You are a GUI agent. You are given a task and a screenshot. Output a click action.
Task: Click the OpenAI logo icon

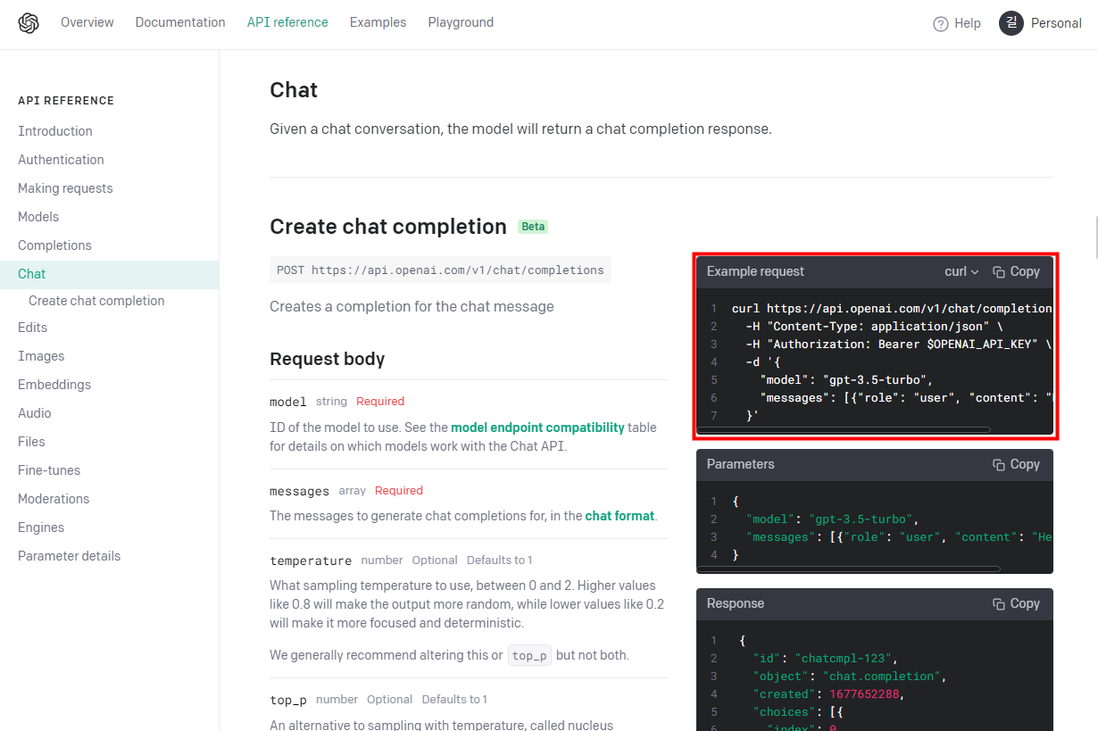tap(29, 23)
